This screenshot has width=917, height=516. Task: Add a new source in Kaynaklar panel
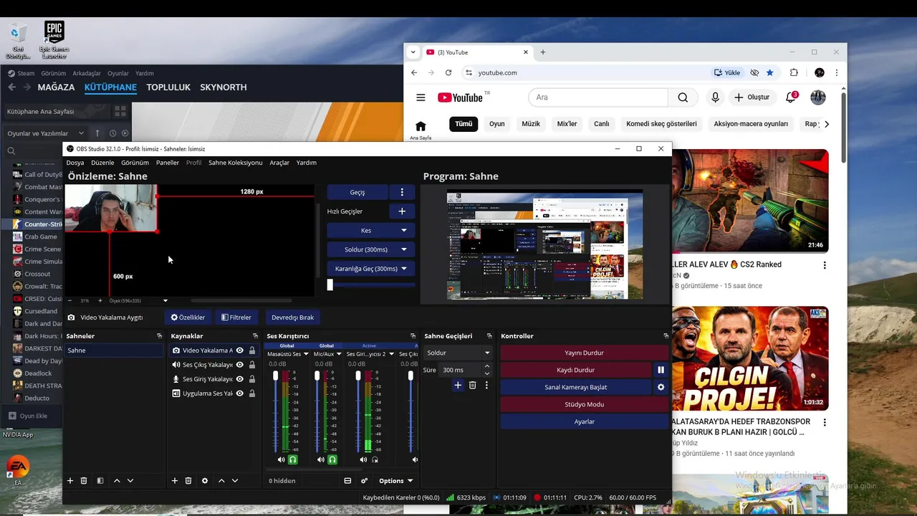pyautogui.click(x=175, y=481)
